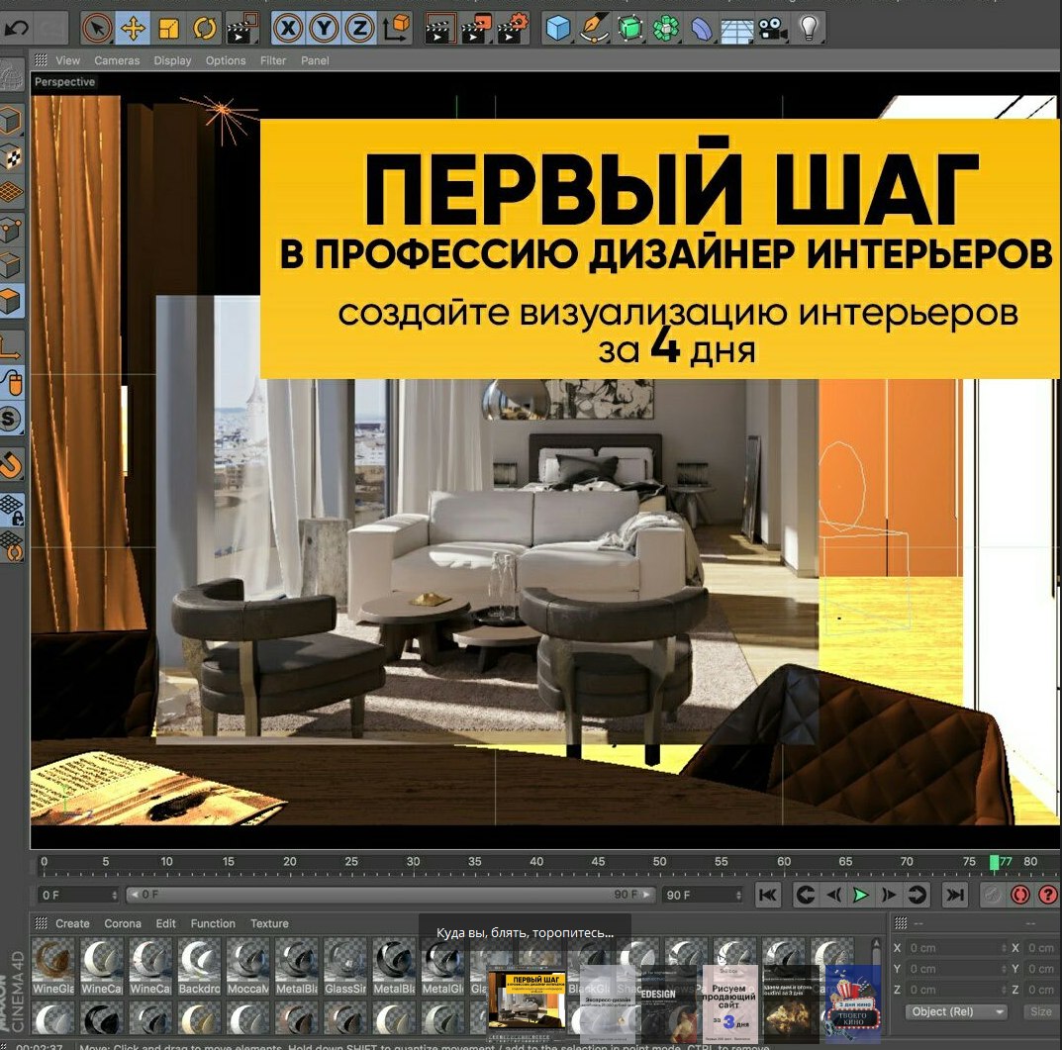Add a Floor environment object
1062x1050 pixels.
737,29
